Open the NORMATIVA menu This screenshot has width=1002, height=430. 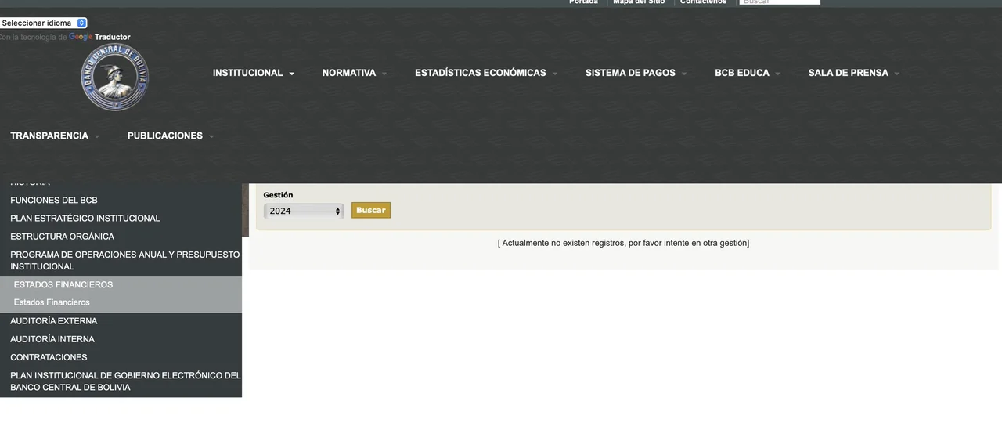click(349, 73)
